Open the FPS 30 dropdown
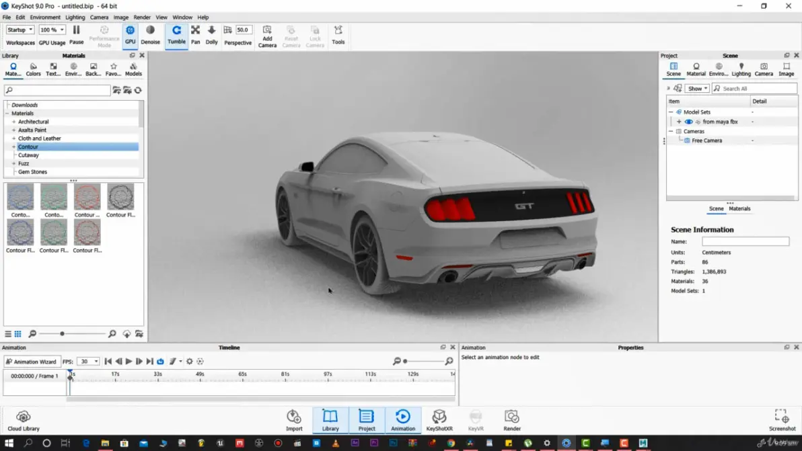The height and width of the screenshot is (451, 802). (88, 362)
